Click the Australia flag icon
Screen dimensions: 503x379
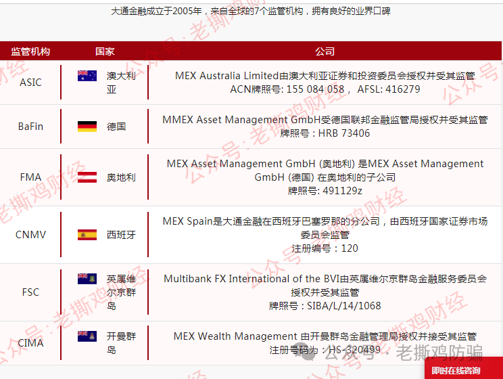(87, 76)
